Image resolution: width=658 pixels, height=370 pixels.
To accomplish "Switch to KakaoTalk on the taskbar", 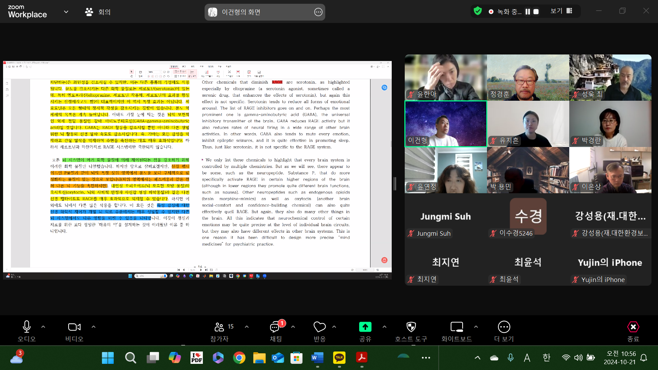I will click(x=339, y=358).
